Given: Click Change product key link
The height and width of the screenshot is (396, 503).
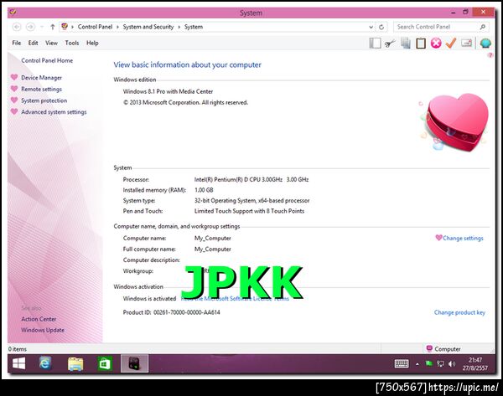Looking at the screenshot, I should (x=459, y=312).
